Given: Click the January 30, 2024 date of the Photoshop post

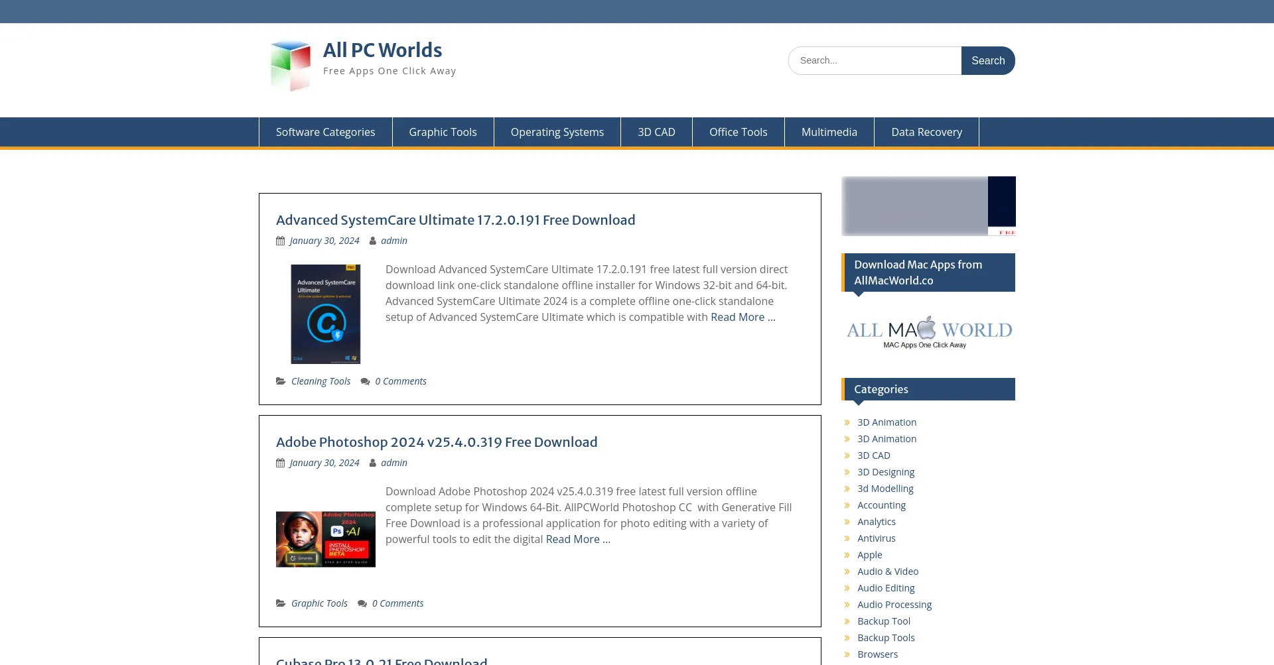Looking at the screenshot, I should click(324, 463).
